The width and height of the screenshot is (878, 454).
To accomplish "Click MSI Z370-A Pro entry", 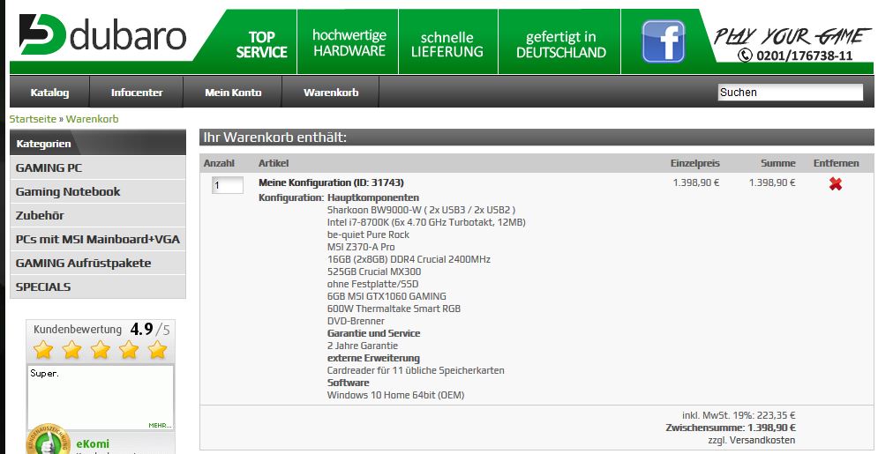I will click(x=361, y=247).
